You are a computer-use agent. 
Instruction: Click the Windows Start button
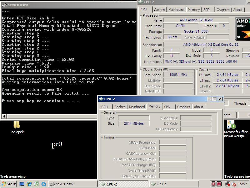(9, 184)
